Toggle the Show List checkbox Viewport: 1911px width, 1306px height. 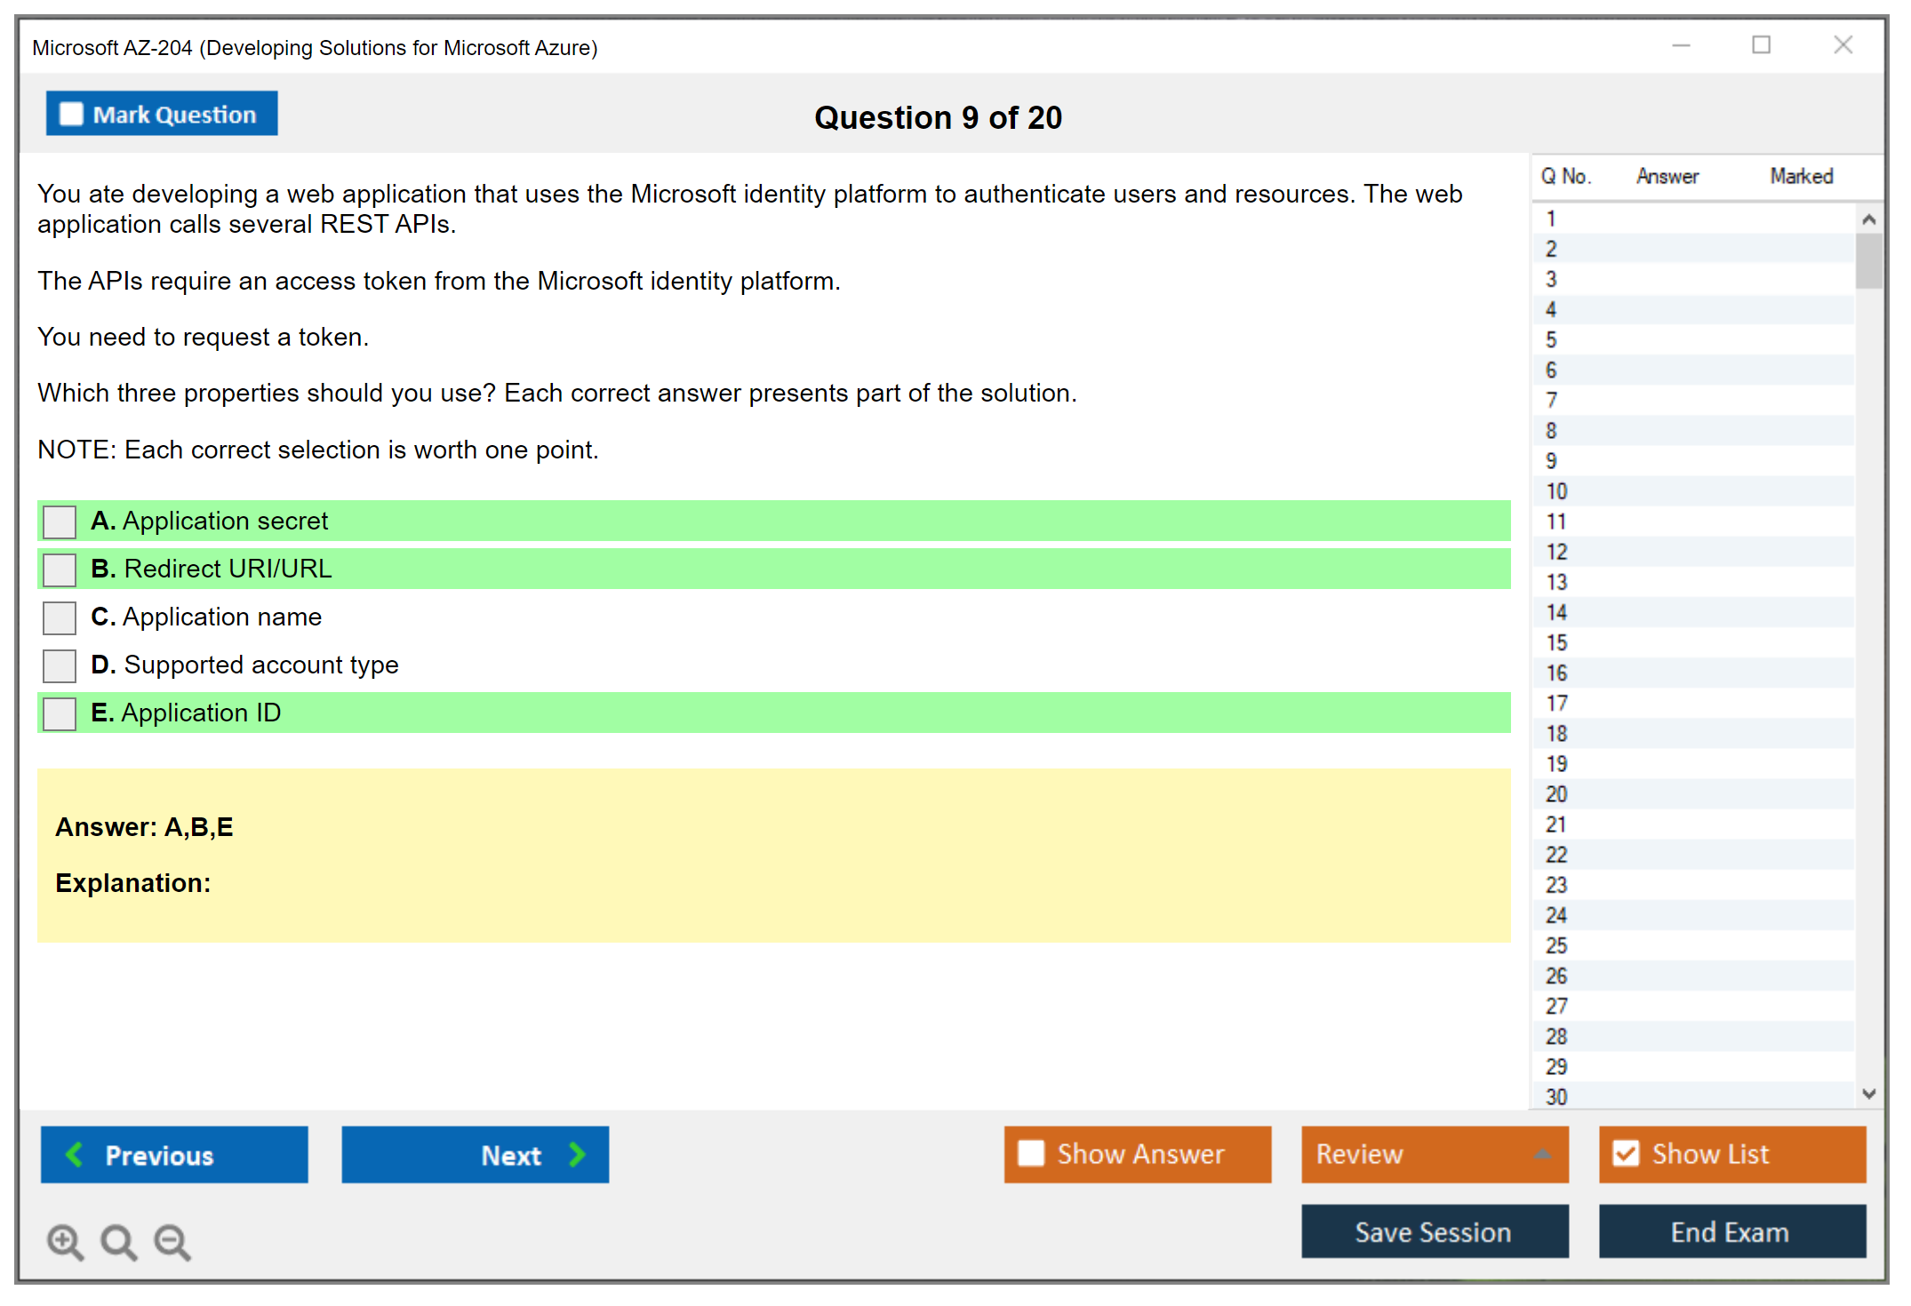tap(1626, 1153)
